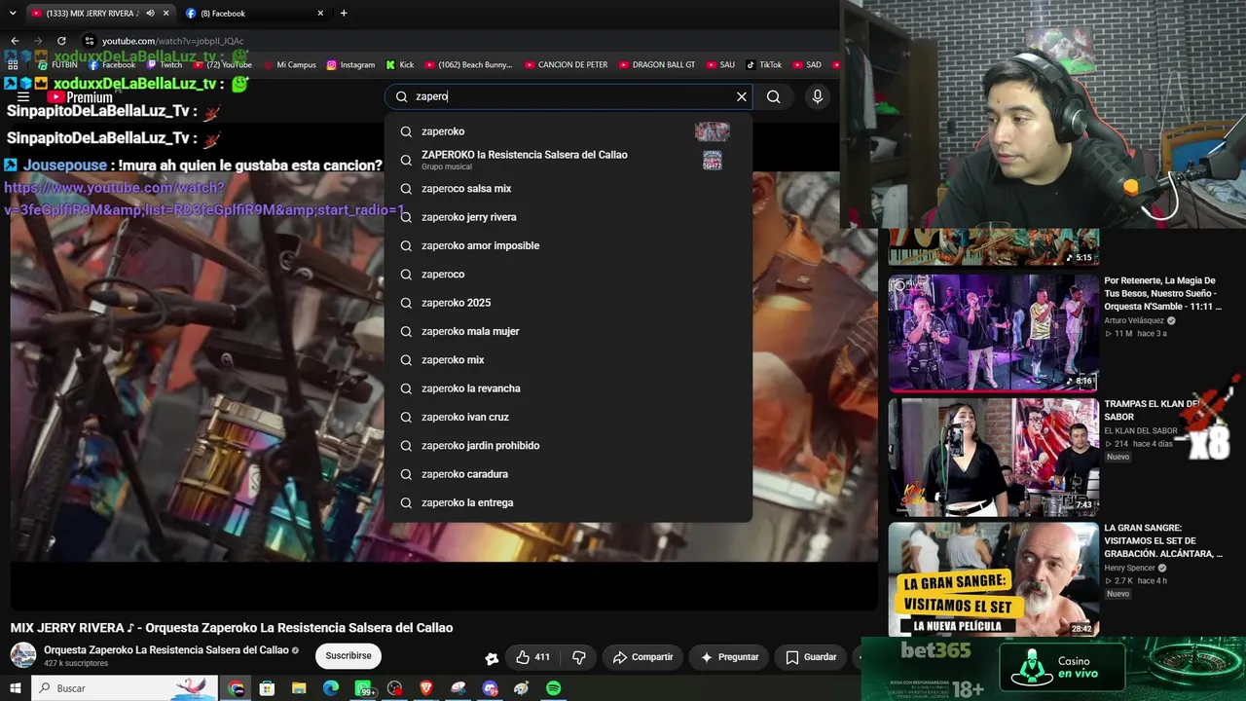This screenshot has height=701, width=1246.
Task: Pick suggestion "zaperoko ivan cruz"
Action: (x=568, y=417)
